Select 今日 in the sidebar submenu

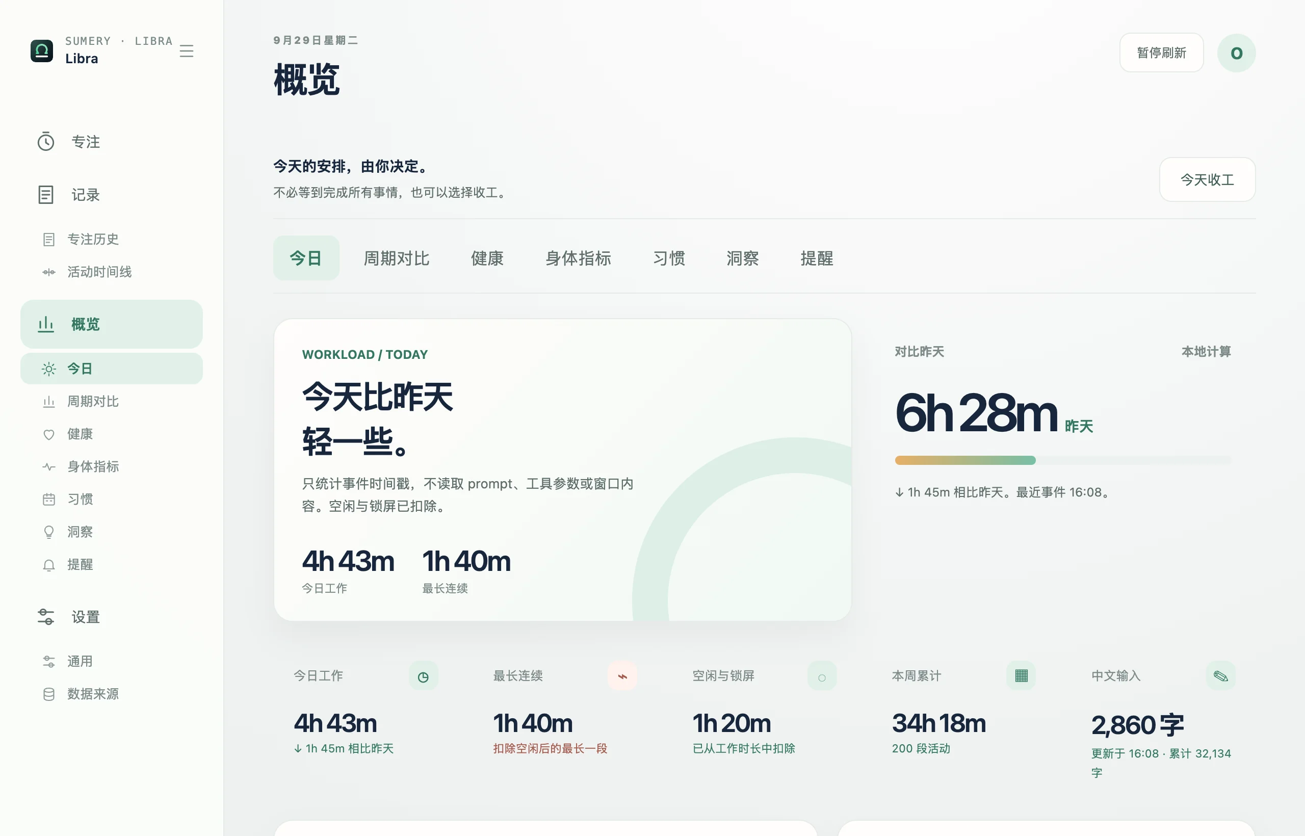[x=111, y=369]
